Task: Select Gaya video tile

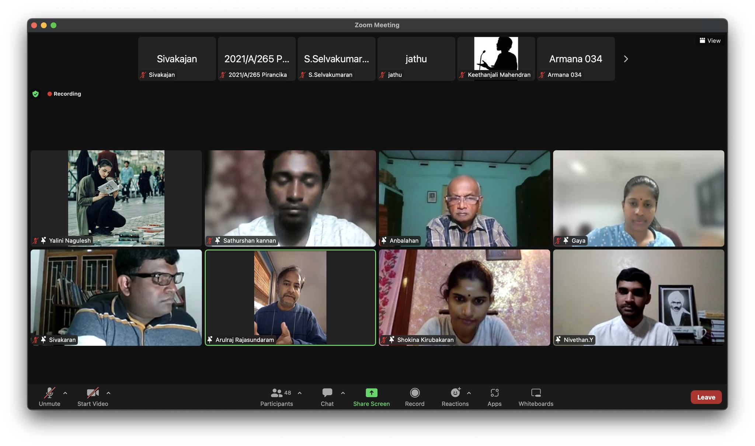Action: (639, 198)
